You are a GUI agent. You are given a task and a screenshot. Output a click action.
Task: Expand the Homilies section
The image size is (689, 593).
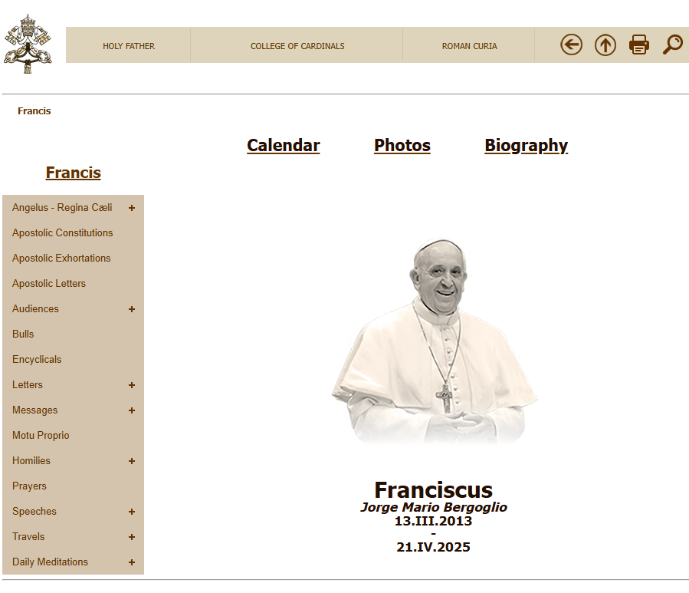tap(131, 460)
